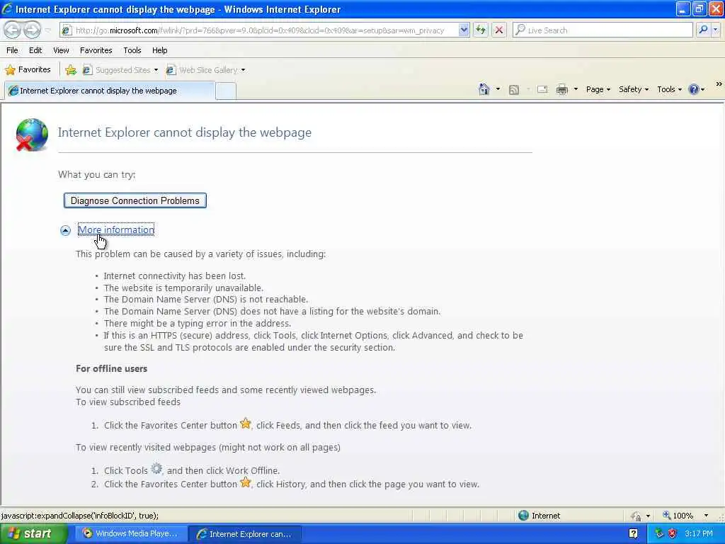
Task: Click 'The website is temporarily unavailable.' text
Action: click(x=183, y=288)
